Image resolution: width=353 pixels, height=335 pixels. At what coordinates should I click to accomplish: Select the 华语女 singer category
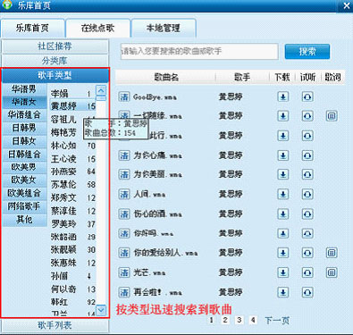pos(24,102)
